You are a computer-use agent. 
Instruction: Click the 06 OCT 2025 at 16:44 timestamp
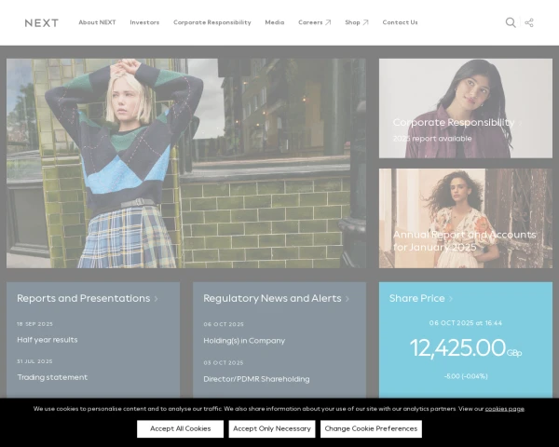(466, 323)
